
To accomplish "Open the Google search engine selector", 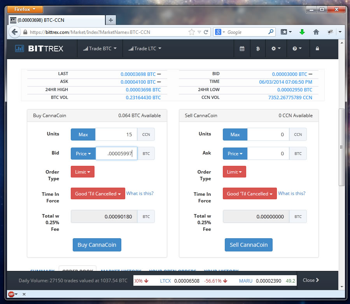I will pyautogui.click(x=220, y=32).
